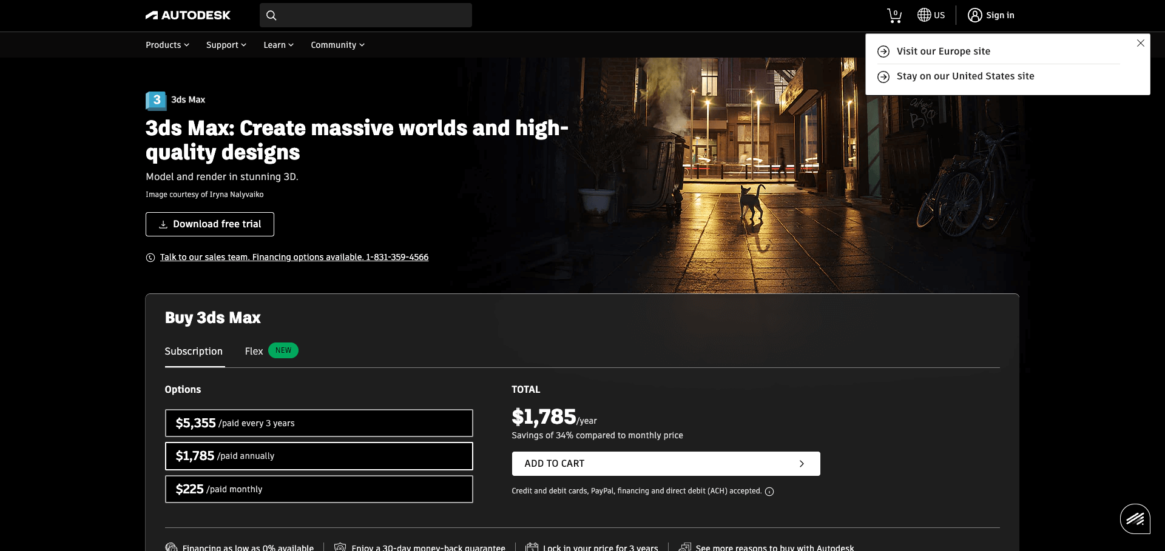This screenshot has width=1165, height=551.
Task: Click Model and render in stunning 3D text
Action: coord(222,176)
